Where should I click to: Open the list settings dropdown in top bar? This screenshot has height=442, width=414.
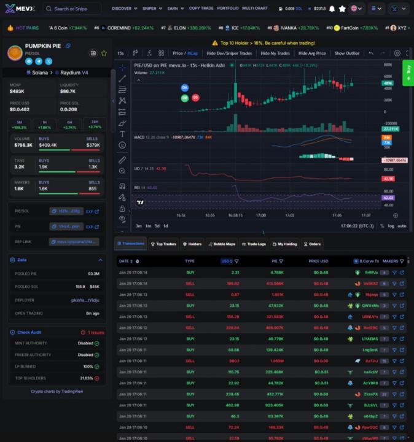(x=376, y=9)
